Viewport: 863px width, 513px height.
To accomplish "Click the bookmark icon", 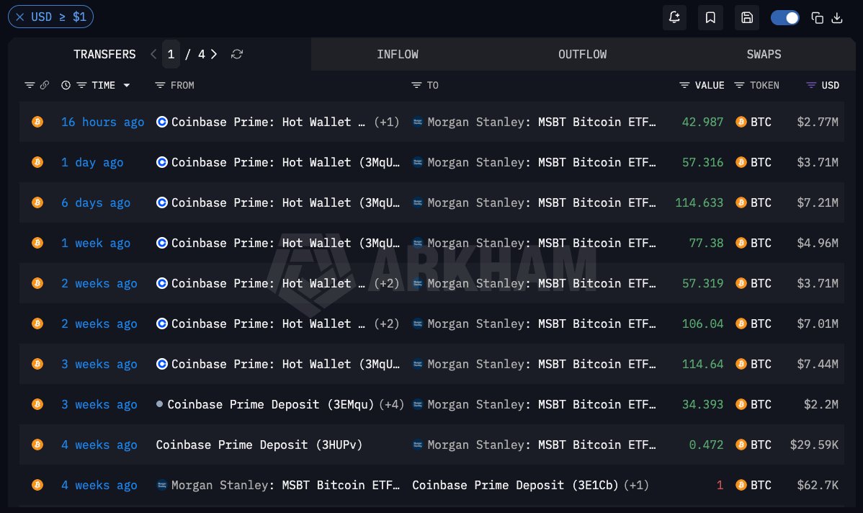I will (x=710, y=17).
